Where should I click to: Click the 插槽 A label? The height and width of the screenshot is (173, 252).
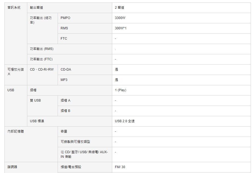(65, 100)
